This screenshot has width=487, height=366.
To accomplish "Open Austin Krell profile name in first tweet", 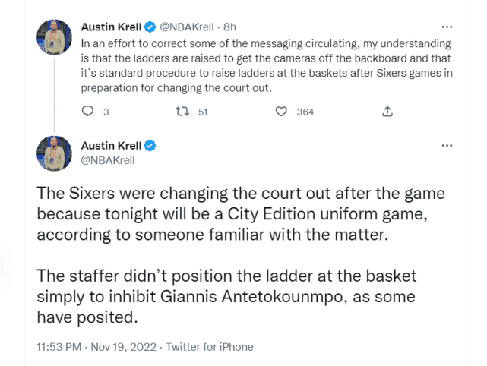I will 112,27.
